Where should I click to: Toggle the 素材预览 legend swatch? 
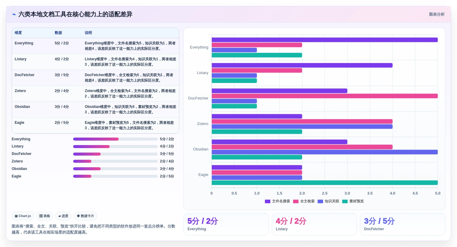coord(345,201)
